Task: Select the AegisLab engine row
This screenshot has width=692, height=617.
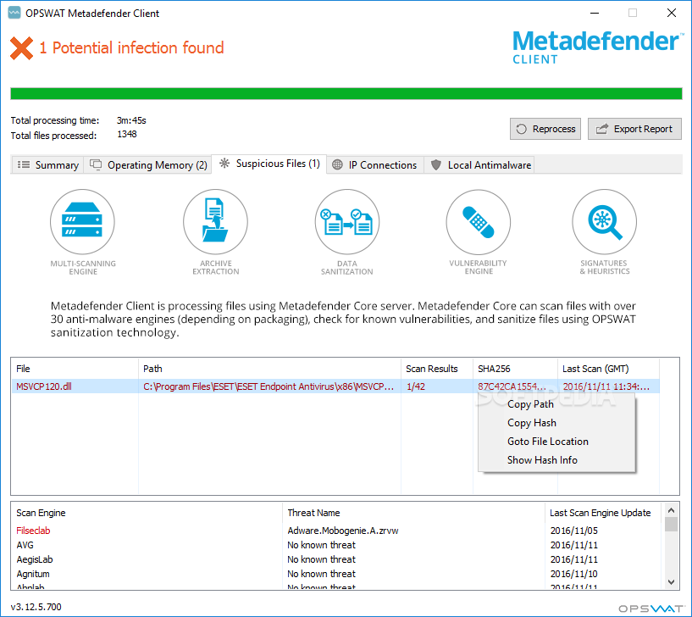Action: point(338,559)
